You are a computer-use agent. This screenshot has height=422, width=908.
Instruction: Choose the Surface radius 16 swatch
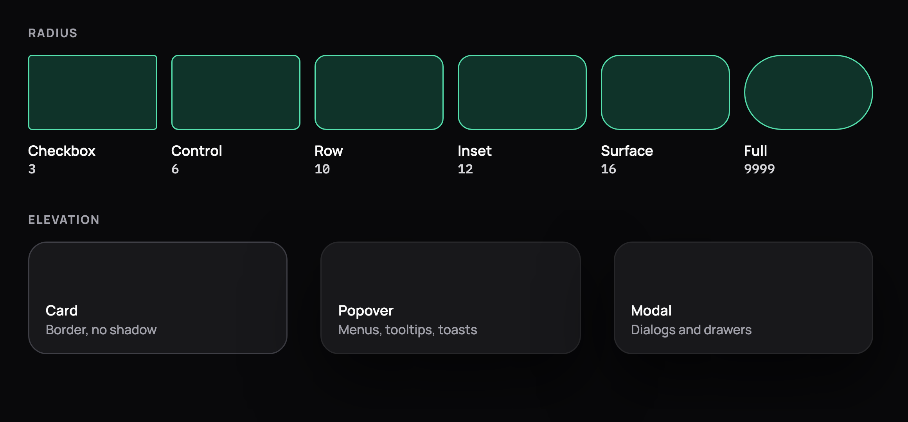click(665, 92)
